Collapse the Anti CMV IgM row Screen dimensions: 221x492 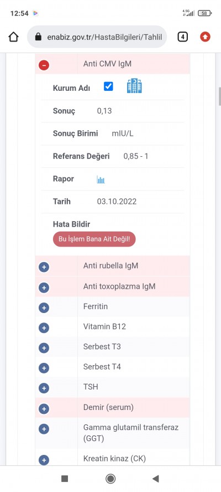pyautogui.click(x=44, y=65)
